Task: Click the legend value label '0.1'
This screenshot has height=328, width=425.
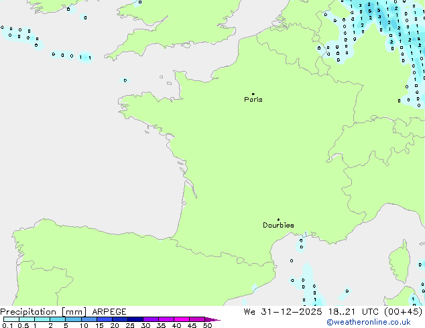Action: [7, 325]
